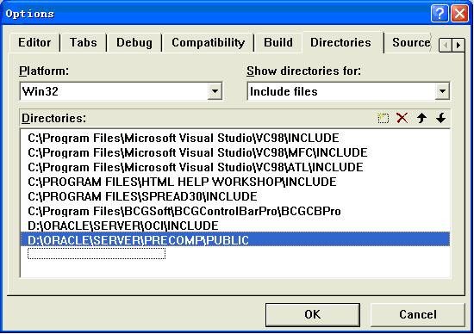Close the Options dialog
This screenshot has height=334, width=474.
tap(460, 14)
